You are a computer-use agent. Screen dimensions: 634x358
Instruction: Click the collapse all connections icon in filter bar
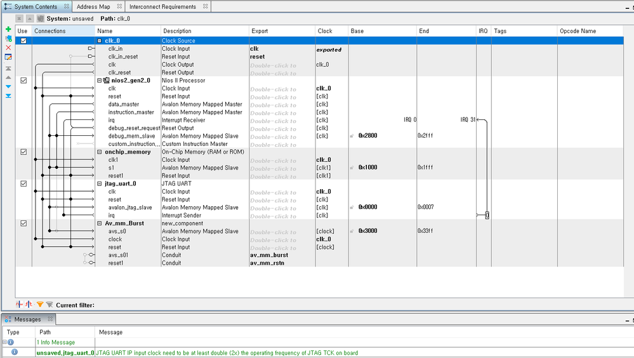point(19,304)
